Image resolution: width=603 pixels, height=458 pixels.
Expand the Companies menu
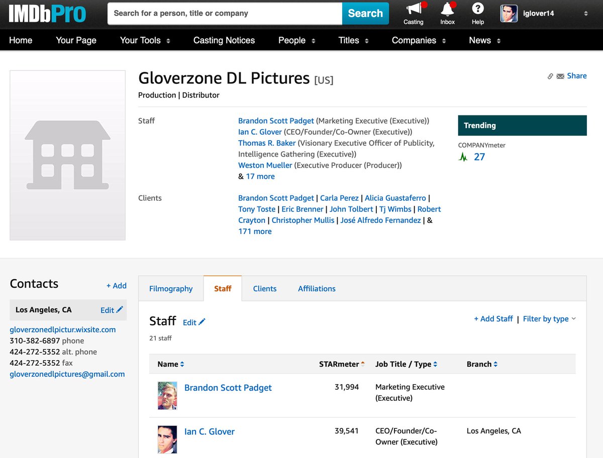click(419, 40)
